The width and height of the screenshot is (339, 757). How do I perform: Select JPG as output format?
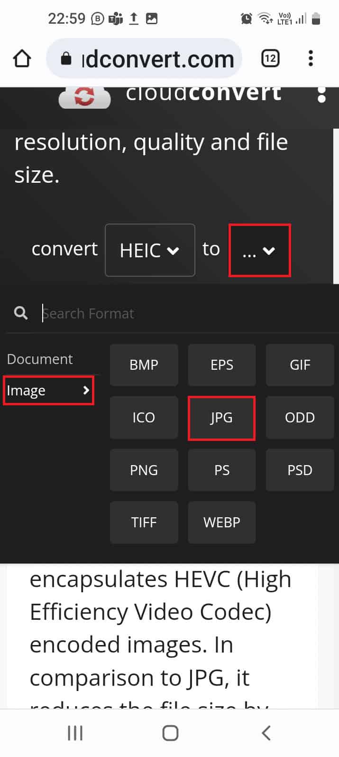(221, 418)
